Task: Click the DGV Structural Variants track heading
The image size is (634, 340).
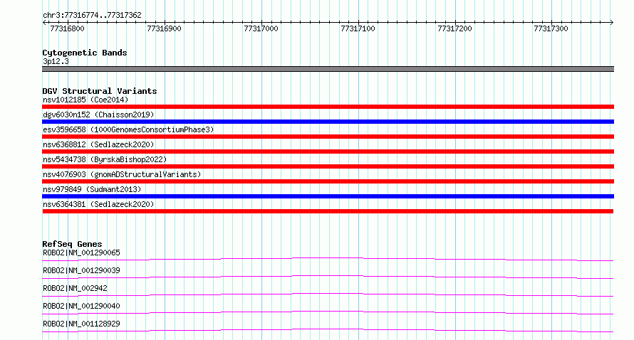Action: click(x=100, y=91)
